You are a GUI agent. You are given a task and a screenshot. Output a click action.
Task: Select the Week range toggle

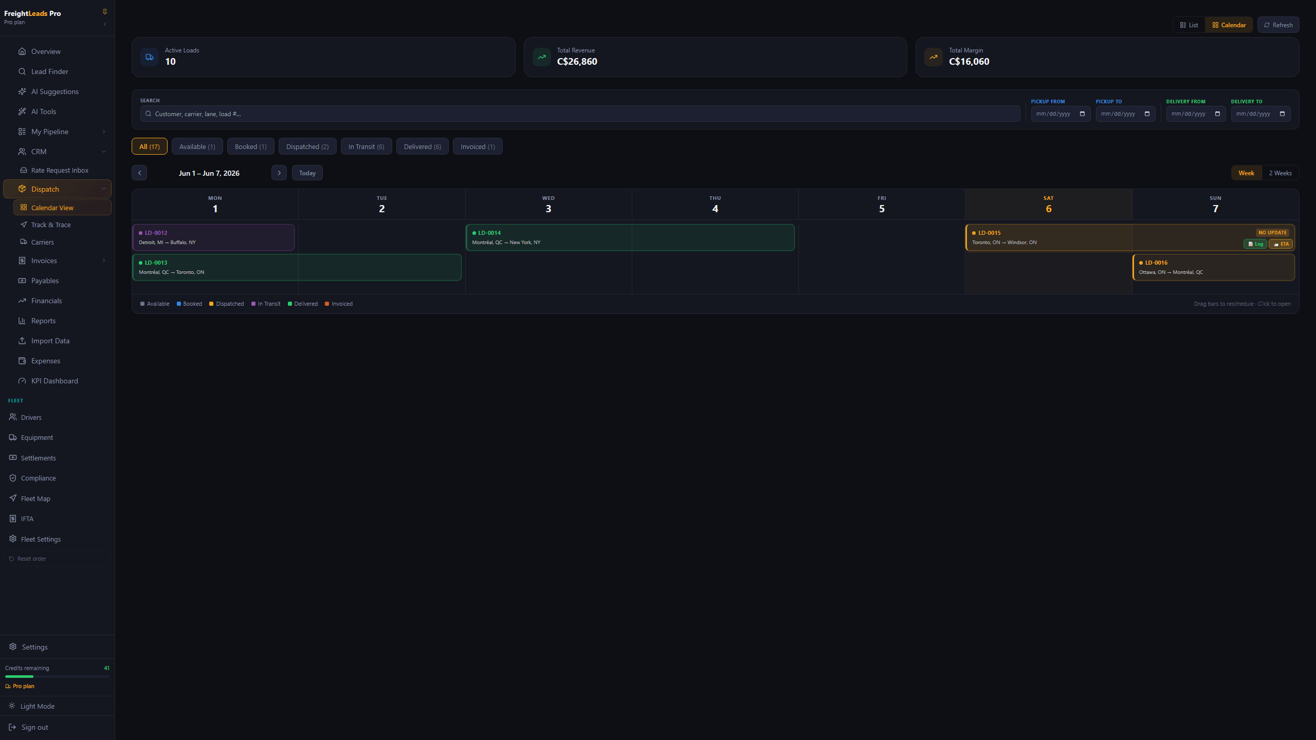pyautogui.click(x=1246, y=173)
